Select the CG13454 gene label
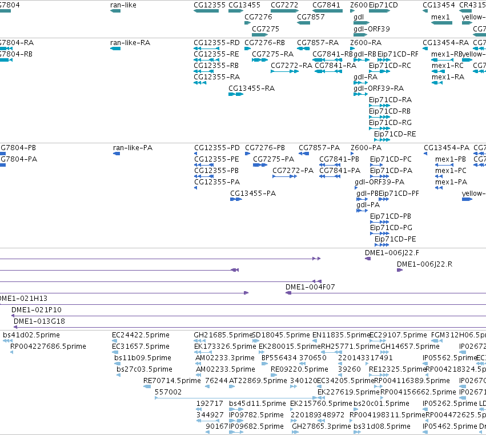486x435 pixels. point(439,5)
